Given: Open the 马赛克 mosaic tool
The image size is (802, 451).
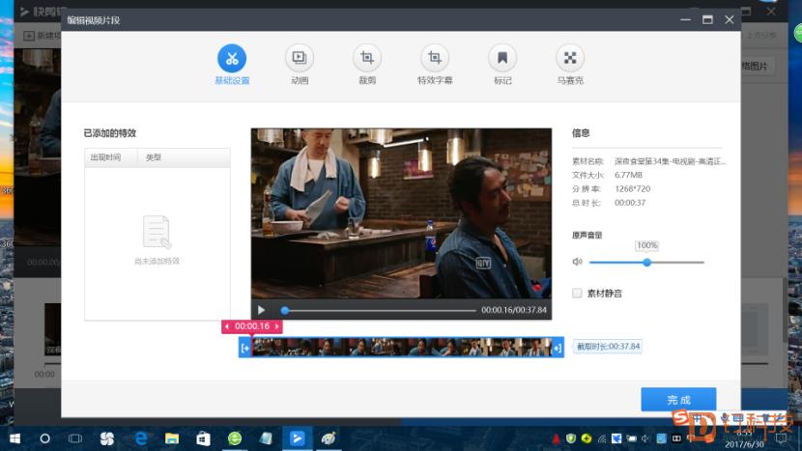Looking at the screenshot, I should (570, 58).
